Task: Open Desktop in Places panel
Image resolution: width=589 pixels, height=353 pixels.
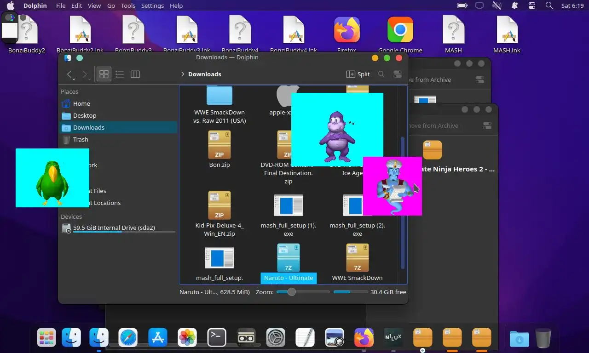Action: click(118, 115)
